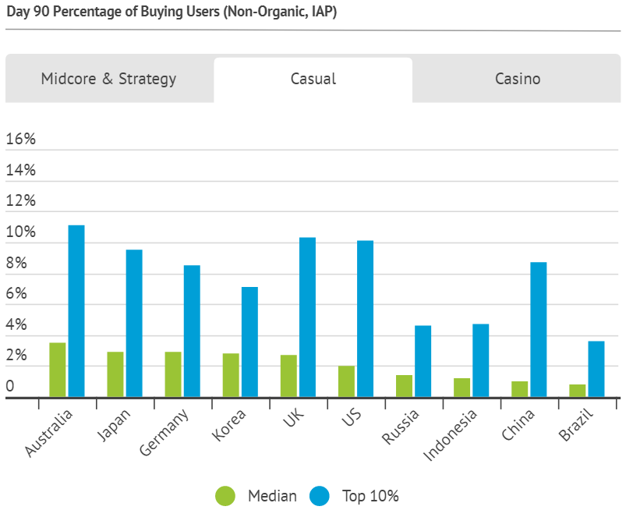
Task: Click the UK blue Top 10% bar
Action: 307,317
